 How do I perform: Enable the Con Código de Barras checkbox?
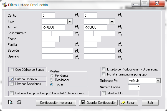(x=12, y=70)
